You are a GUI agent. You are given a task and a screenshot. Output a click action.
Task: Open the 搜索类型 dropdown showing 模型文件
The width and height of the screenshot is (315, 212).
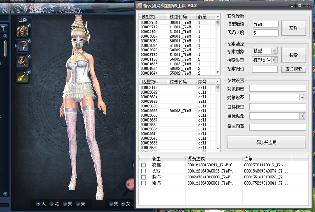(274, 60)
